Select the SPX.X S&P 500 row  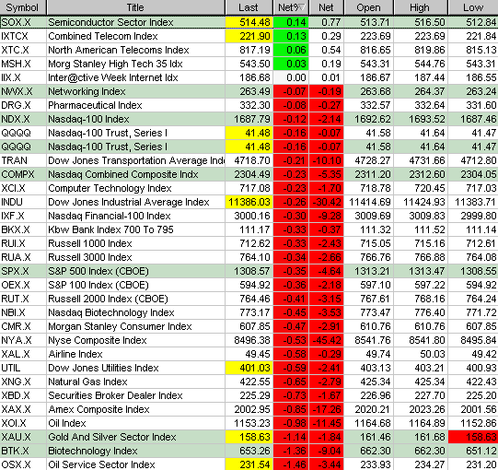249,271
